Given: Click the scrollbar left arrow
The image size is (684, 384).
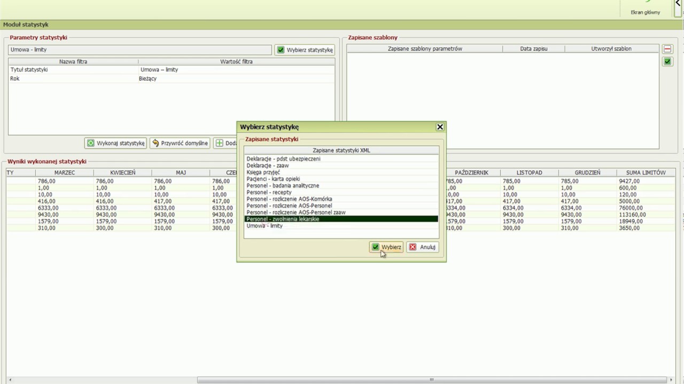Looking at the screenshot, I should click(10, 380).
